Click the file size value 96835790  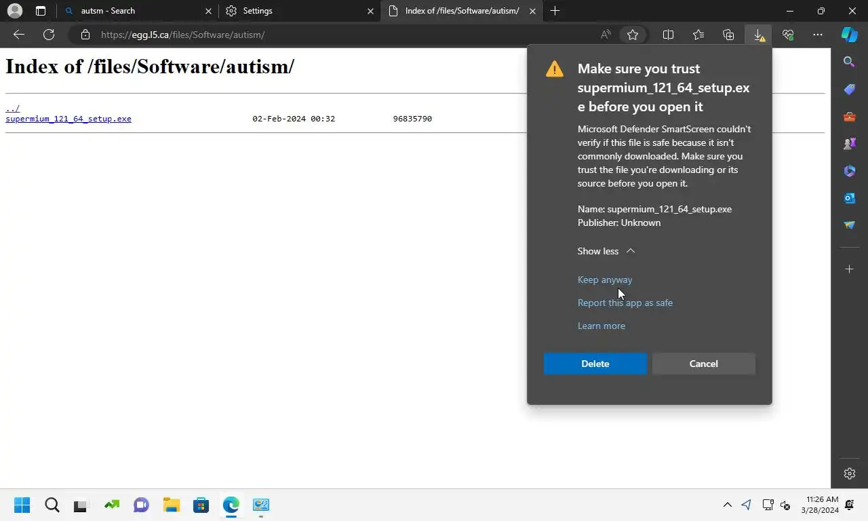click(412, 119)
